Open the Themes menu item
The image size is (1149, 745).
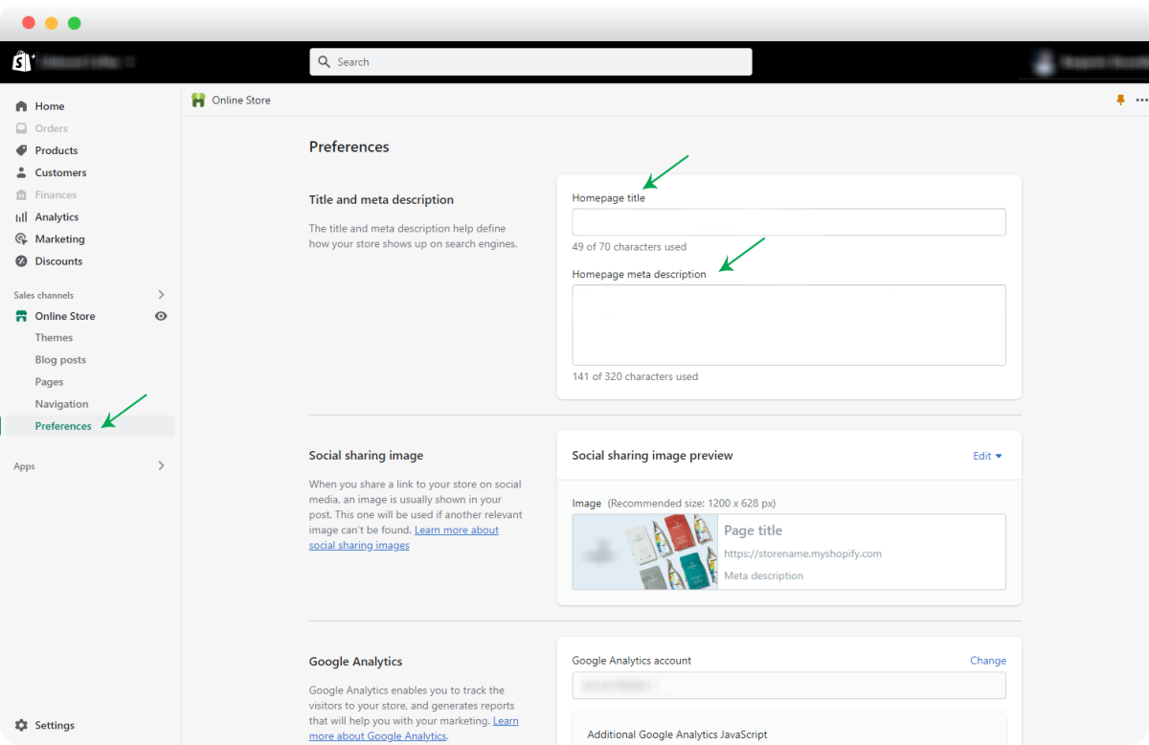54,338
